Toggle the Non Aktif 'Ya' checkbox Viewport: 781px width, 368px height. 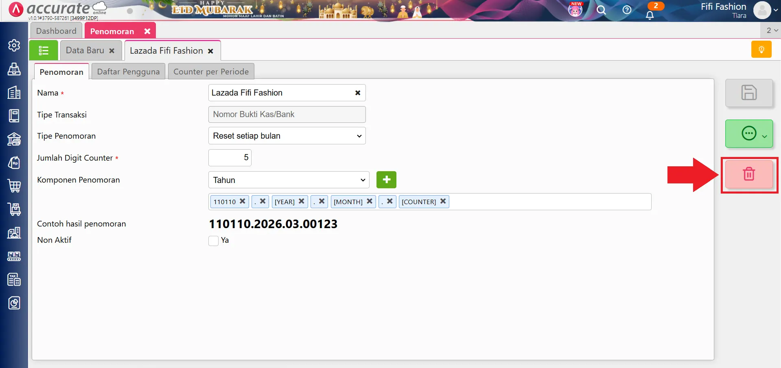point(214,241)
